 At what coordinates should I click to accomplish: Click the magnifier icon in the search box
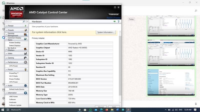pos(24,22)
